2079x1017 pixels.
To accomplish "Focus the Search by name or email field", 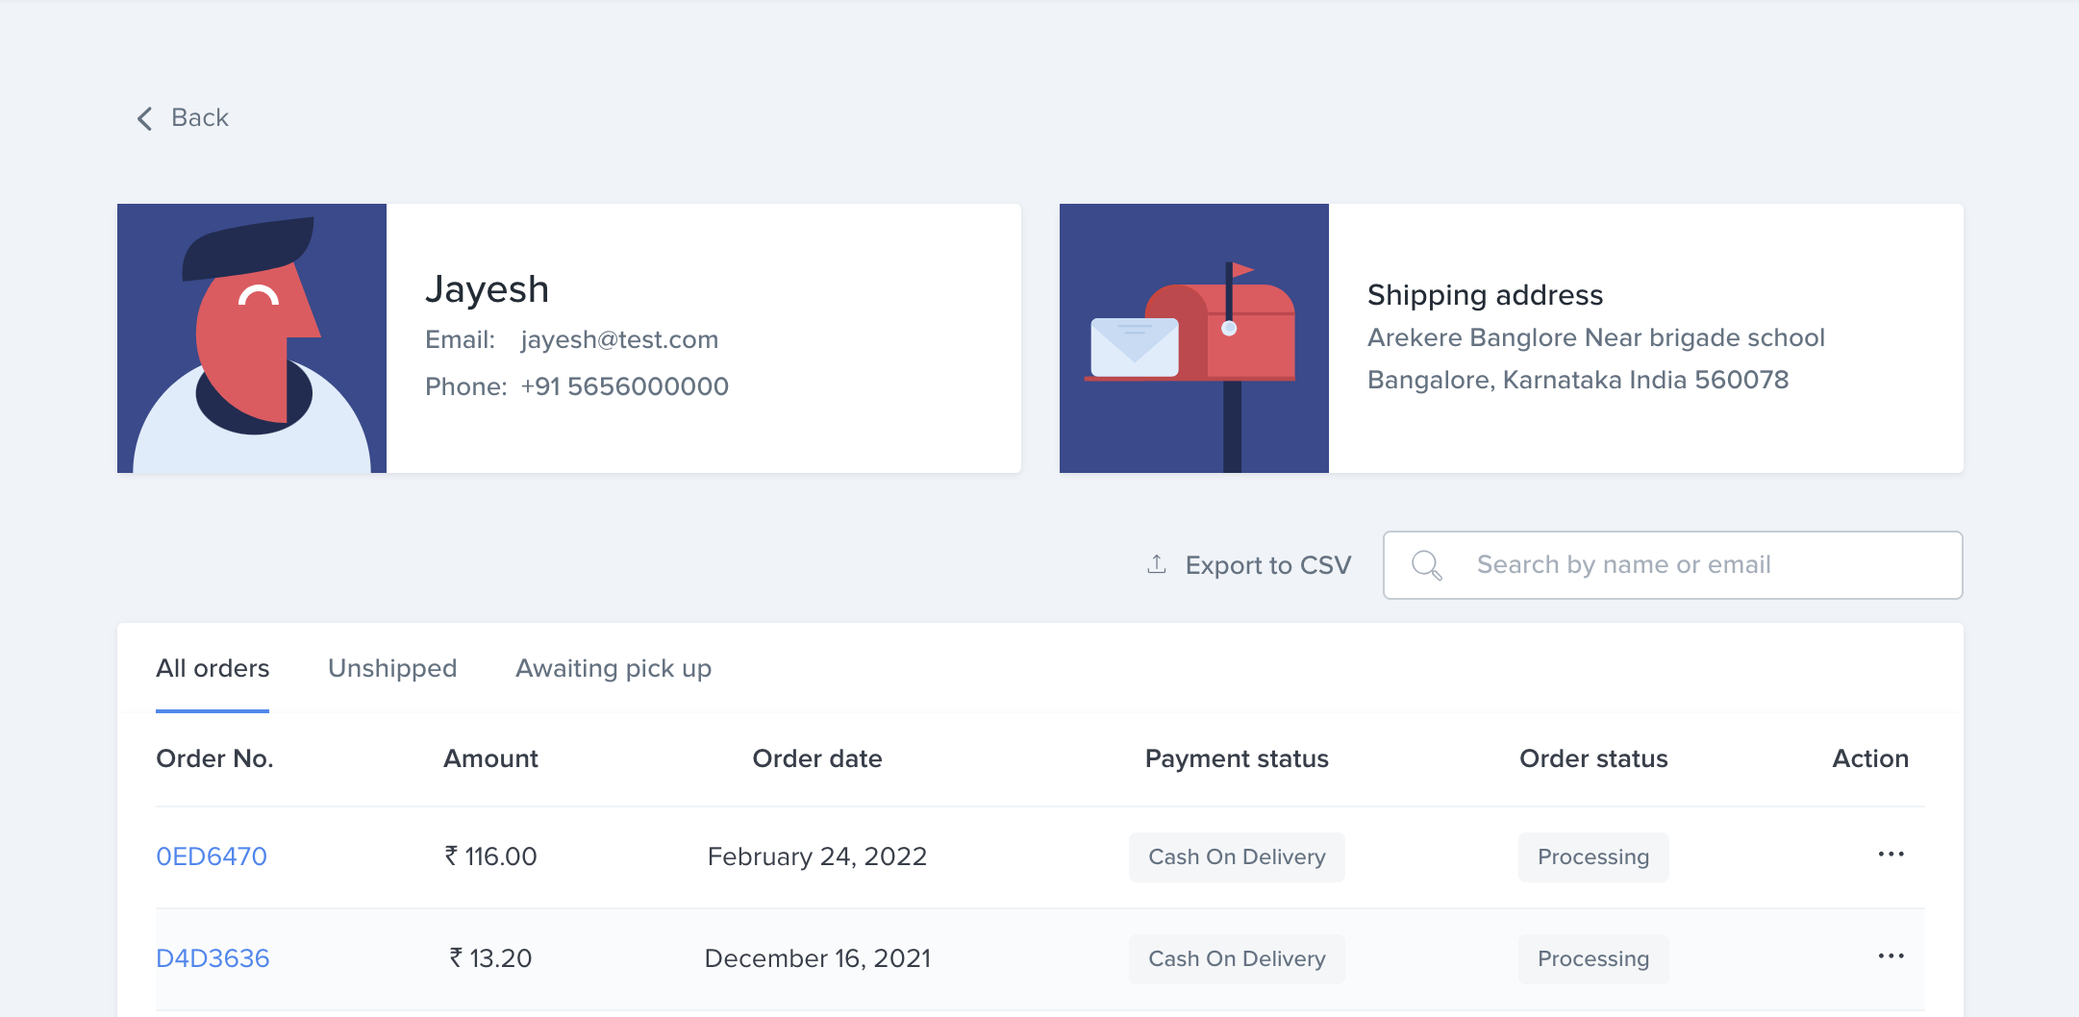I will click(x=1672, y=565).
